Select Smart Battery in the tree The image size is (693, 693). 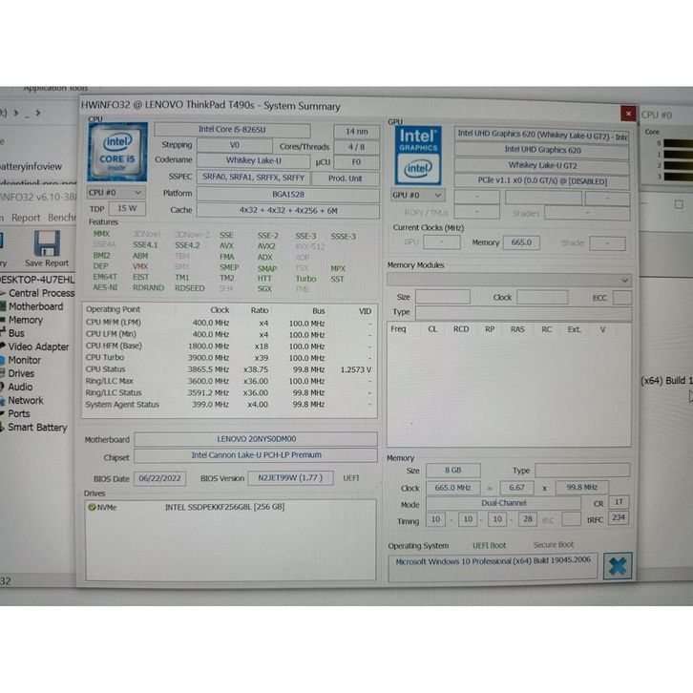tap(37, 428)
